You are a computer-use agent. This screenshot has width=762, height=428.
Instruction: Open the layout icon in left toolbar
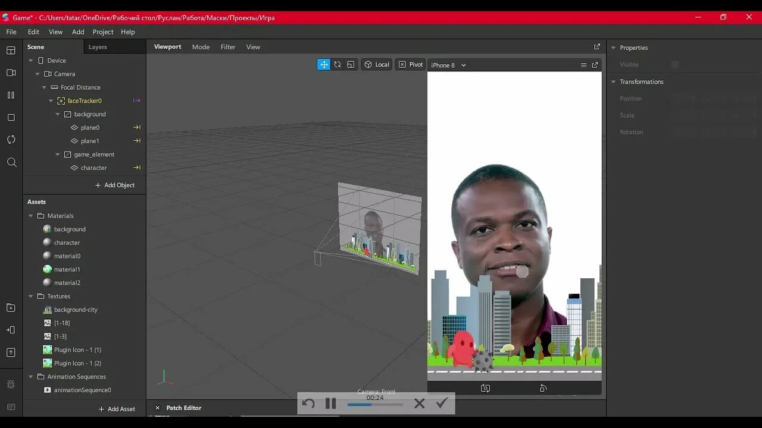(x=11, y=51)
